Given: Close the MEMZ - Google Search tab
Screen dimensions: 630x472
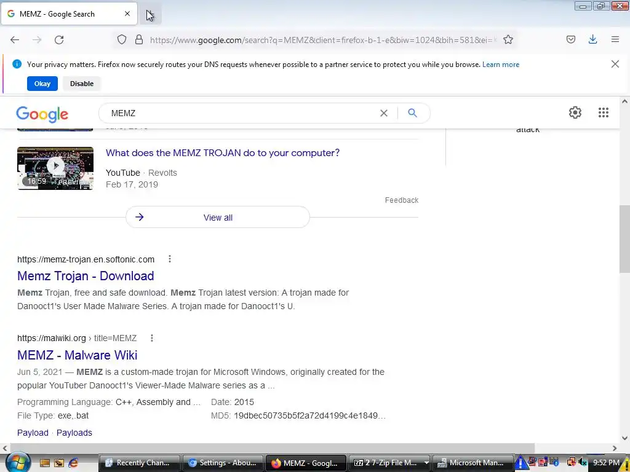Looking at the screenshot, I should [x=127, y=14].
